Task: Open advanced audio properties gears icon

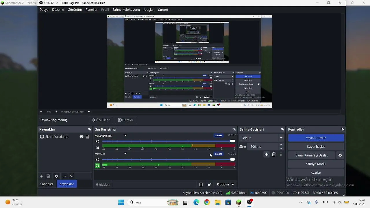Action: pyautogui.click(x=210, y=184)
